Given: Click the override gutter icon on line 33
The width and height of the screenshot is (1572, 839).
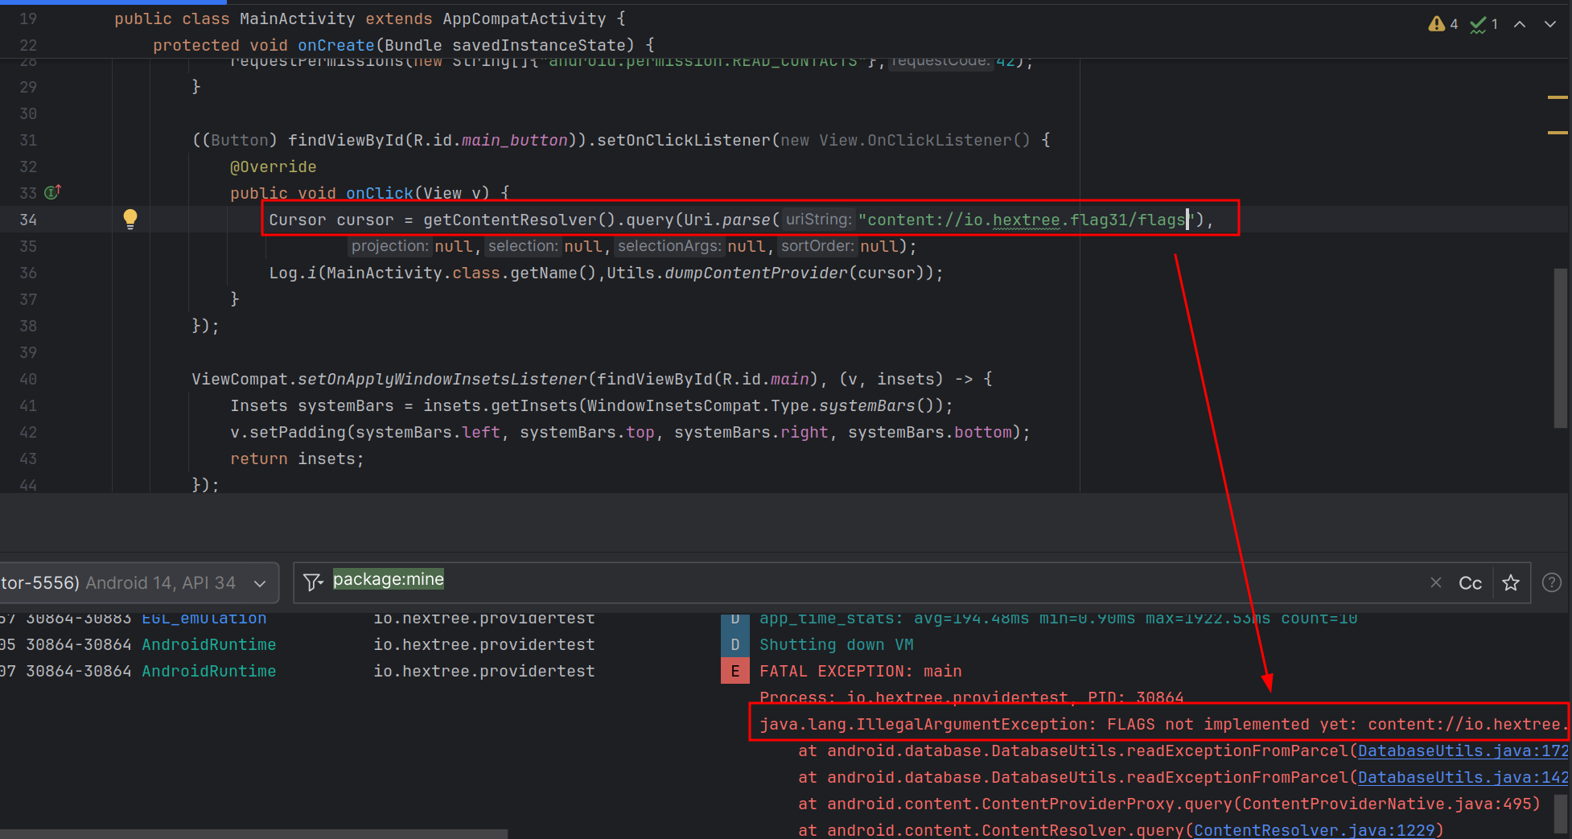Looking at the screenshot, I should click(x=53, y=192).
